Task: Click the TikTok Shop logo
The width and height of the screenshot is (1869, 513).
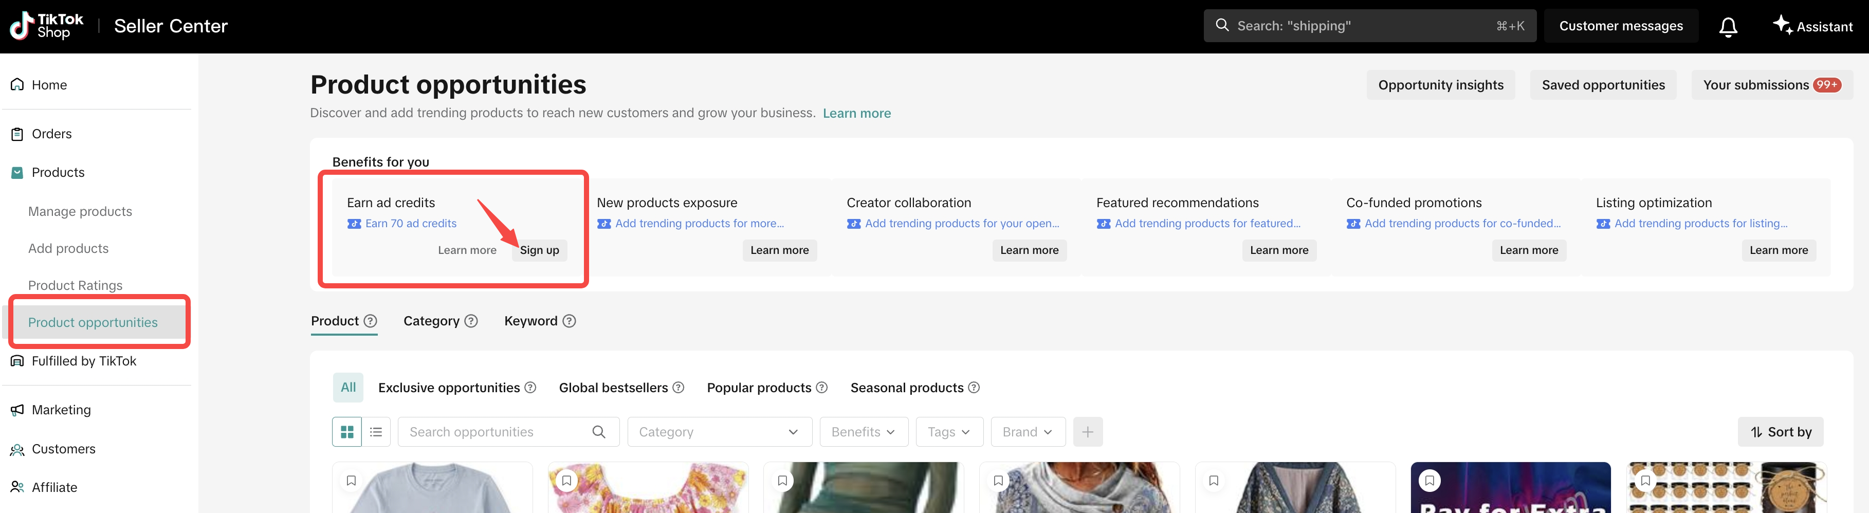Action: [x=46, y=26]
